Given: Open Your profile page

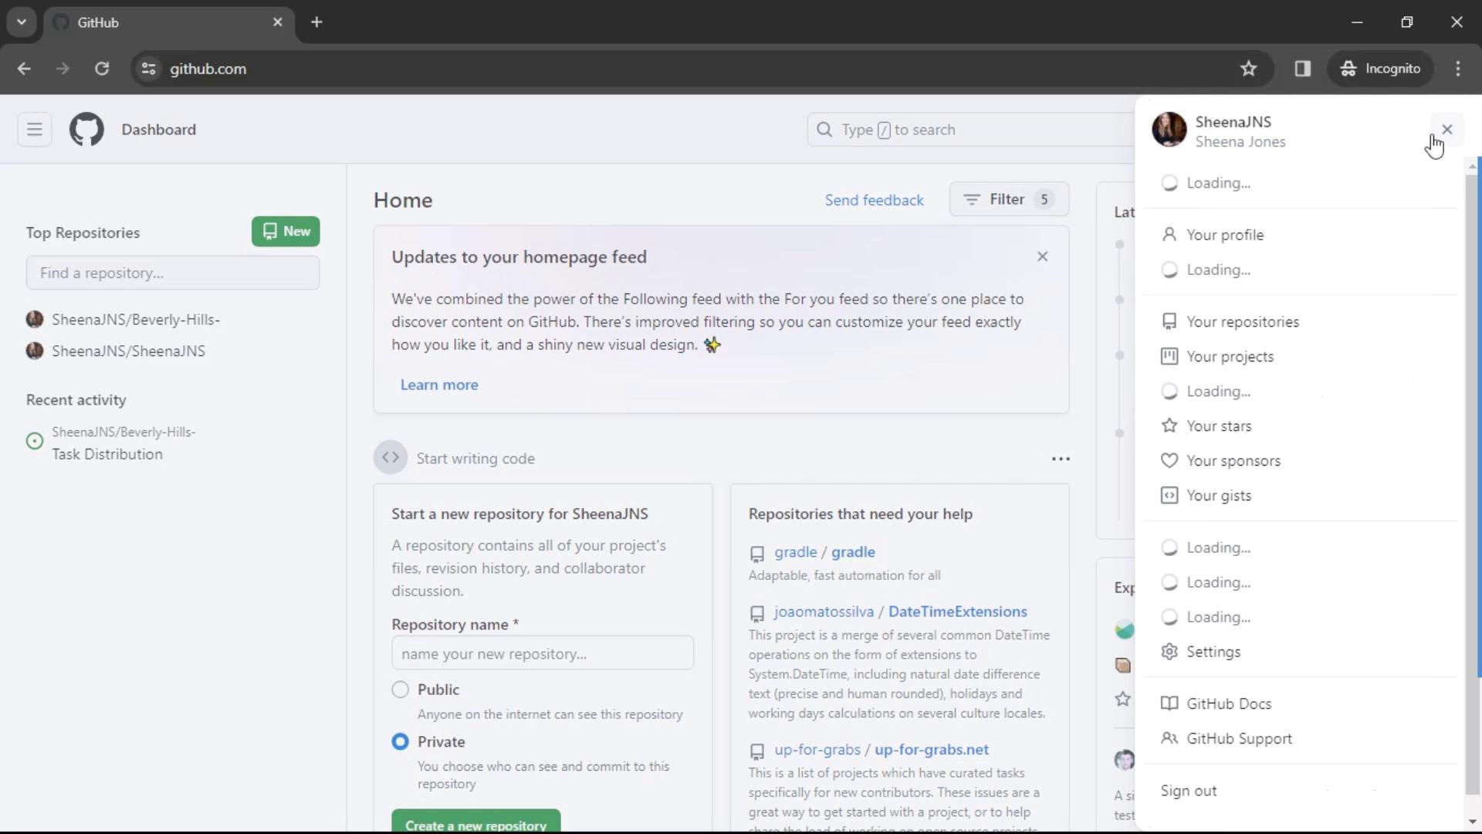Looking at the screenshot, I should pos(1226,234).
